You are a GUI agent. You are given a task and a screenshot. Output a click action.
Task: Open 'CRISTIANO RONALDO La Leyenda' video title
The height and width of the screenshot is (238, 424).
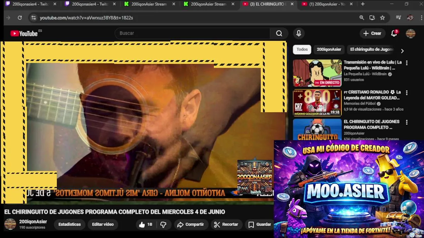point(372,95)
